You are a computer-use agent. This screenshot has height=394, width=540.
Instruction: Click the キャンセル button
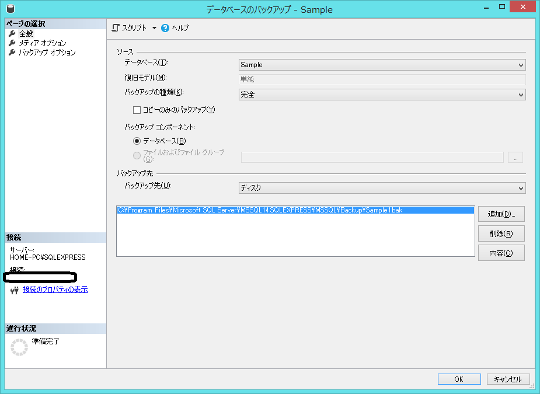(508, 379)
